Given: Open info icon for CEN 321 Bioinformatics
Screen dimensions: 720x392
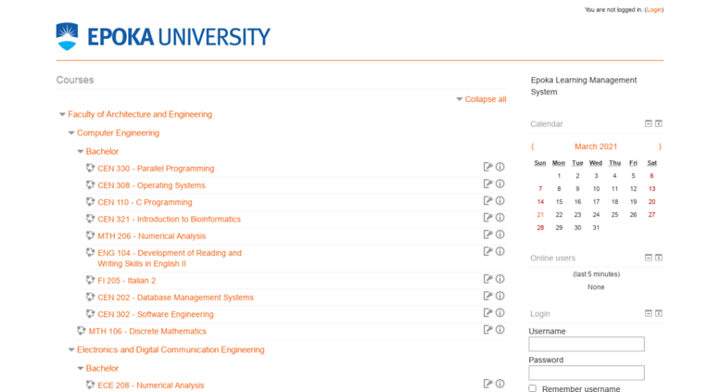Looking at the screenshot, I should point(500,218).
